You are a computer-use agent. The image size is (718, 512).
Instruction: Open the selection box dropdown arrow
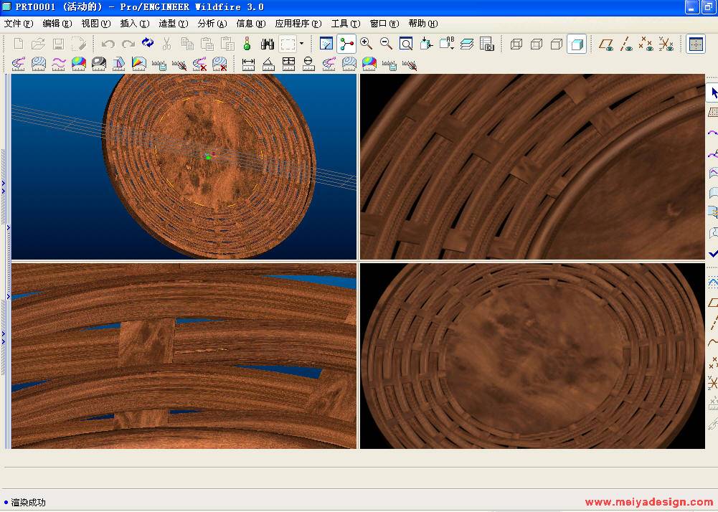(x=301, y=44)
